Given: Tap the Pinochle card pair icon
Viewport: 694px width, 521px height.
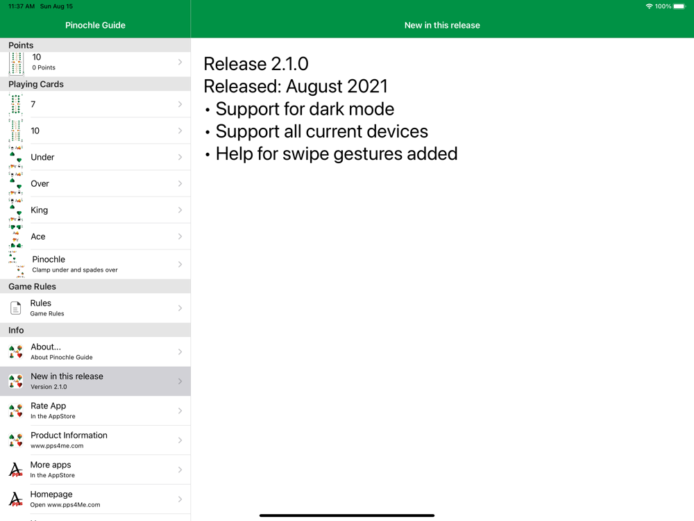Looking at the screenshot, I should click(x=17, y=265).
